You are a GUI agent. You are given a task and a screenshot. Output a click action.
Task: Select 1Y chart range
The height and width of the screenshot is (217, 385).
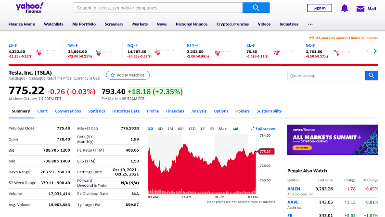coord(202,128)
